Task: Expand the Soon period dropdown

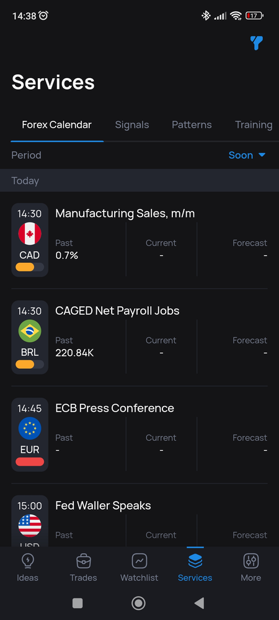Action: pos(247,155)
